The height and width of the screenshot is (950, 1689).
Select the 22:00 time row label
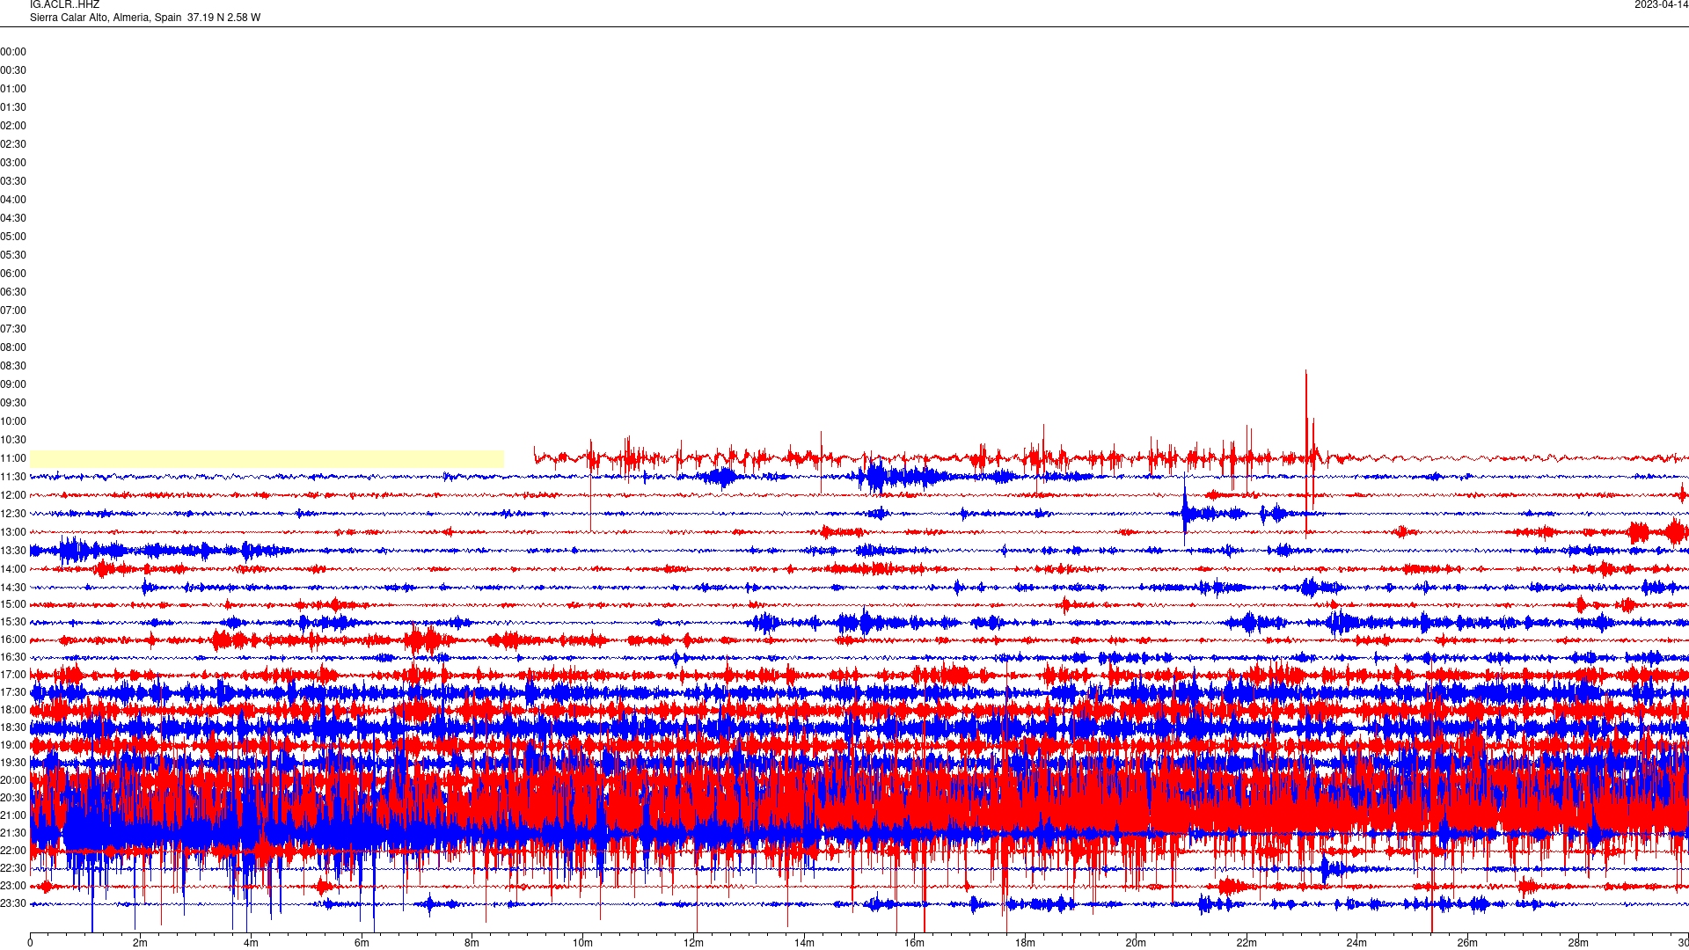(13, 851)
